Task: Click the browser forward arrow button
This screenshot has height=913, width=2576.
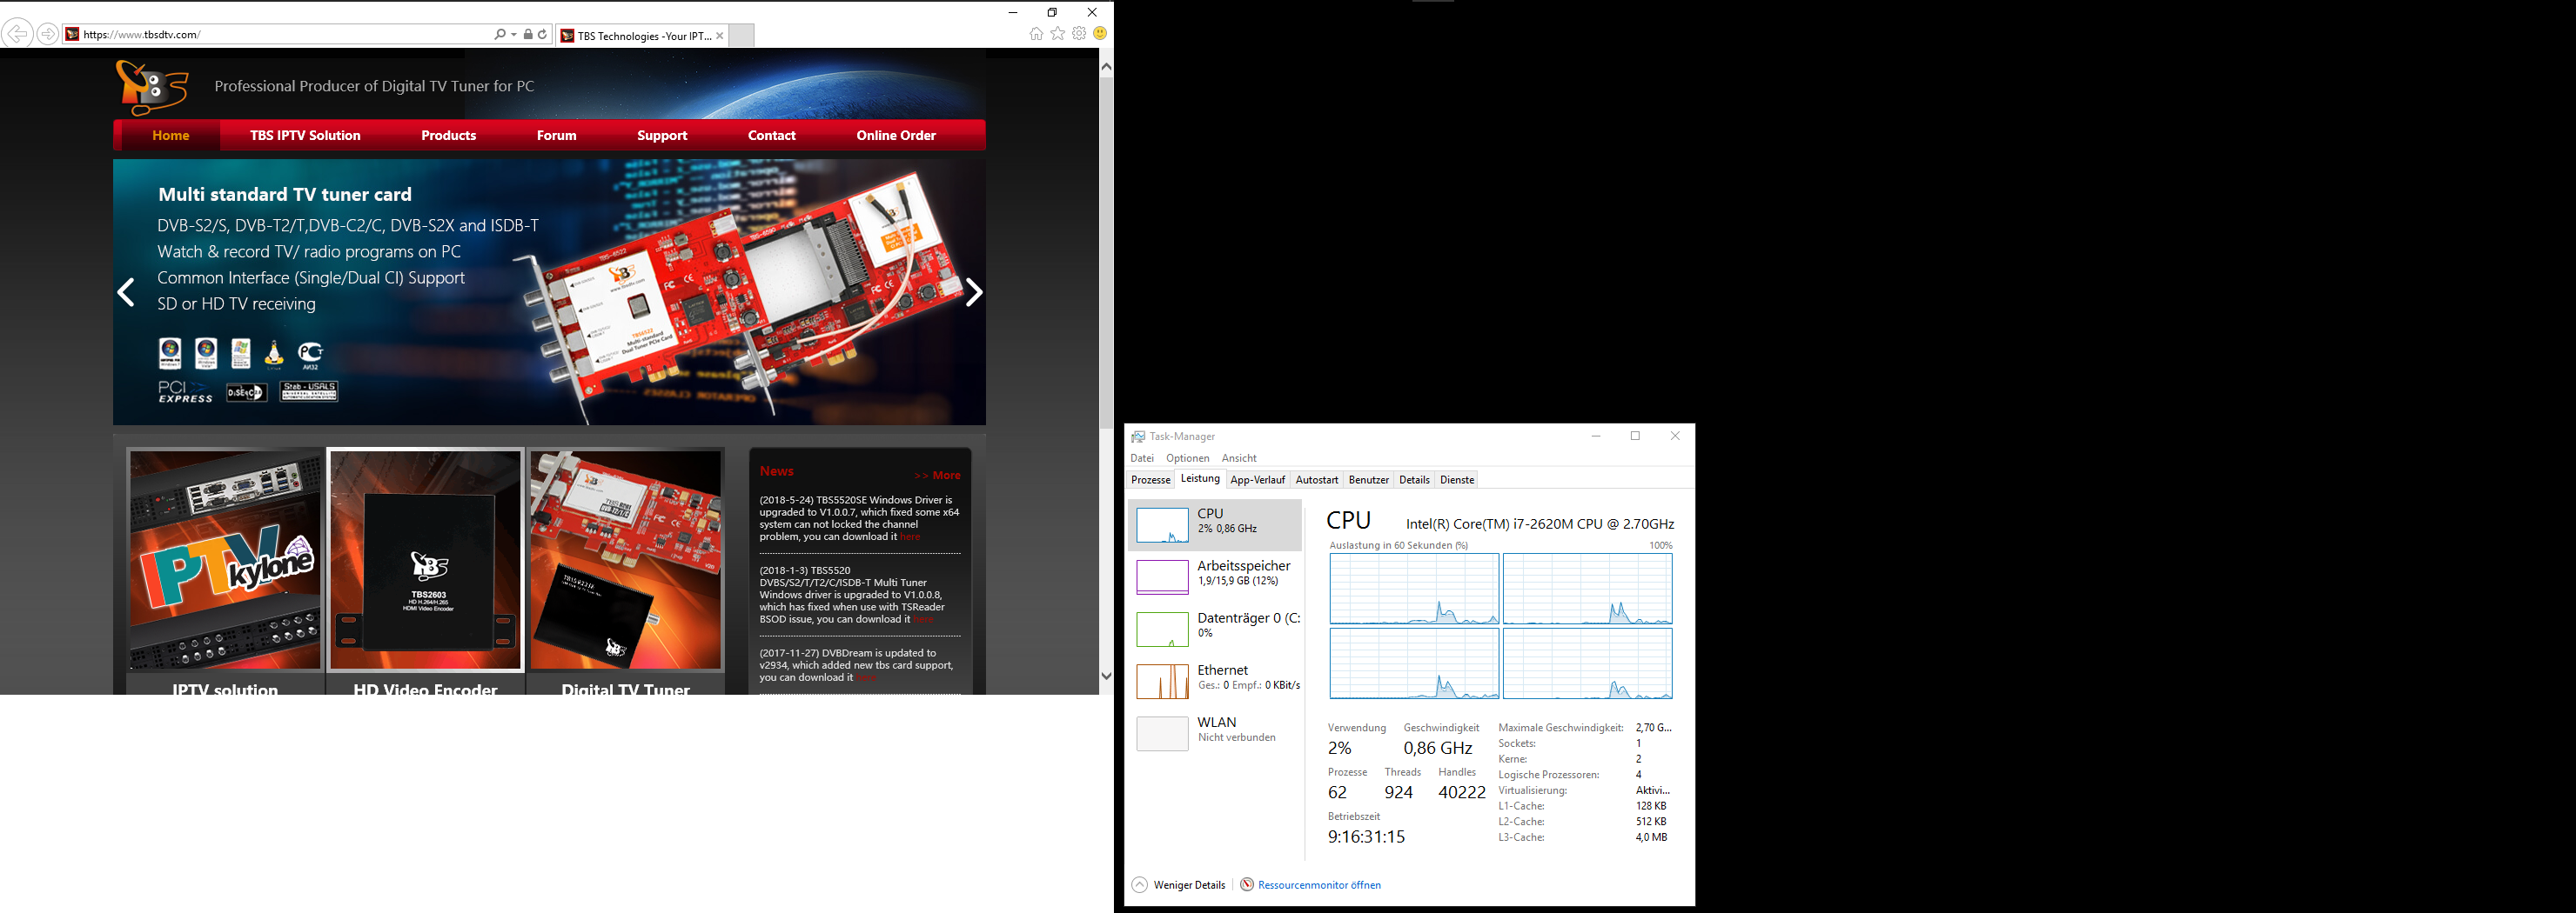Action: click(x=47, y=34)
